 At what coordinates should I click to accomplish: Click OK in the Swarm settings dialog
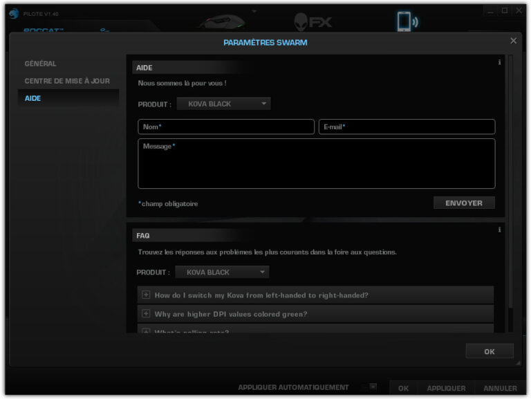(x=489, y=351)
